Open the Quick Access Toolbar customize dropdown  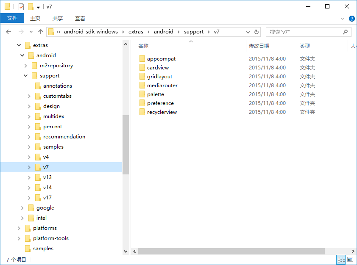(x=38, y=7)
